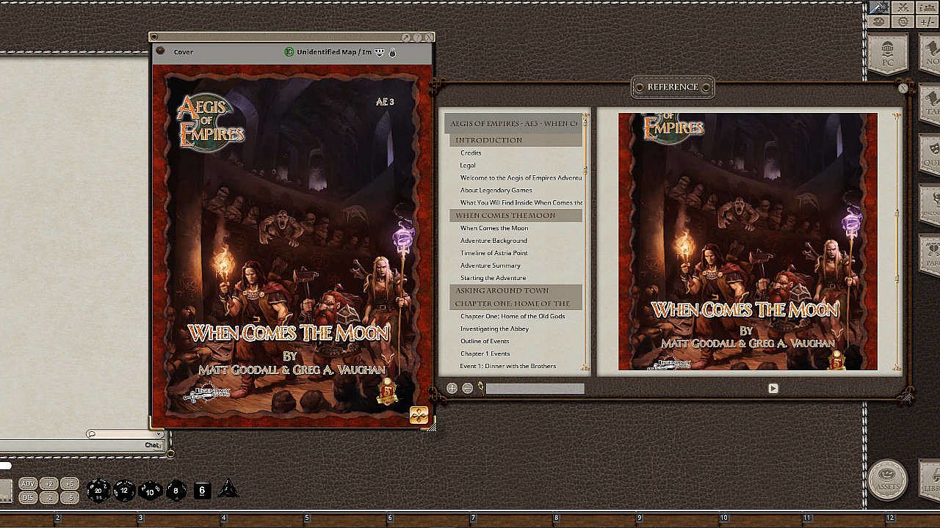
Task: Open the PC character sidebar banner
Action: pos(888,54)
